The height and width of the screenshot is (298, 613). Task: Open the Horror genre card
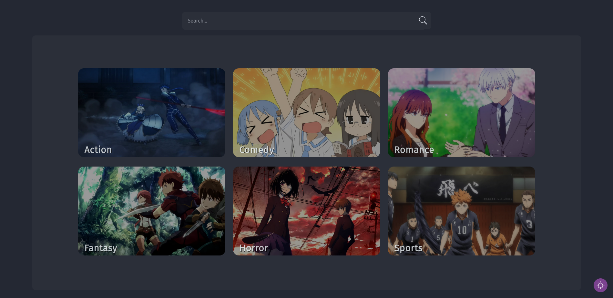click(307, 211)
